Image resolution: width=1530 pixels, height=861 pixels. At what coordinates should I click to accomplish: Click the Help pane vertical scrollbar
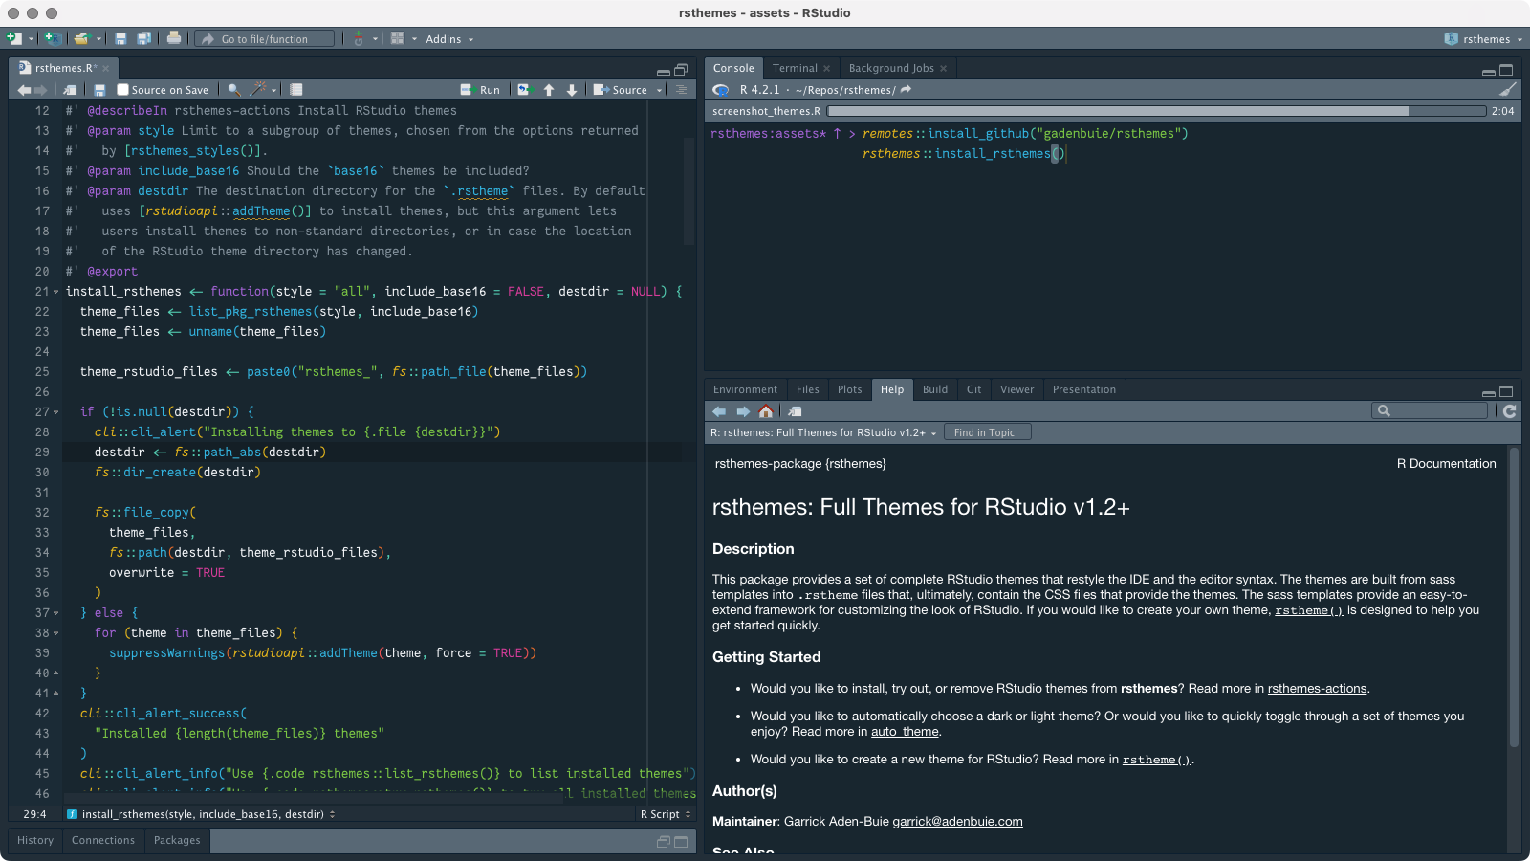click(x=1514, y=598)
